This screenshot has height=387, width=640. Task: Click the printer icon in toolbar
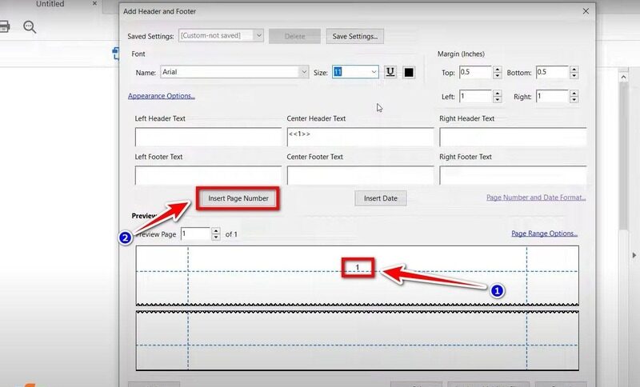click(x=4, y=27)
